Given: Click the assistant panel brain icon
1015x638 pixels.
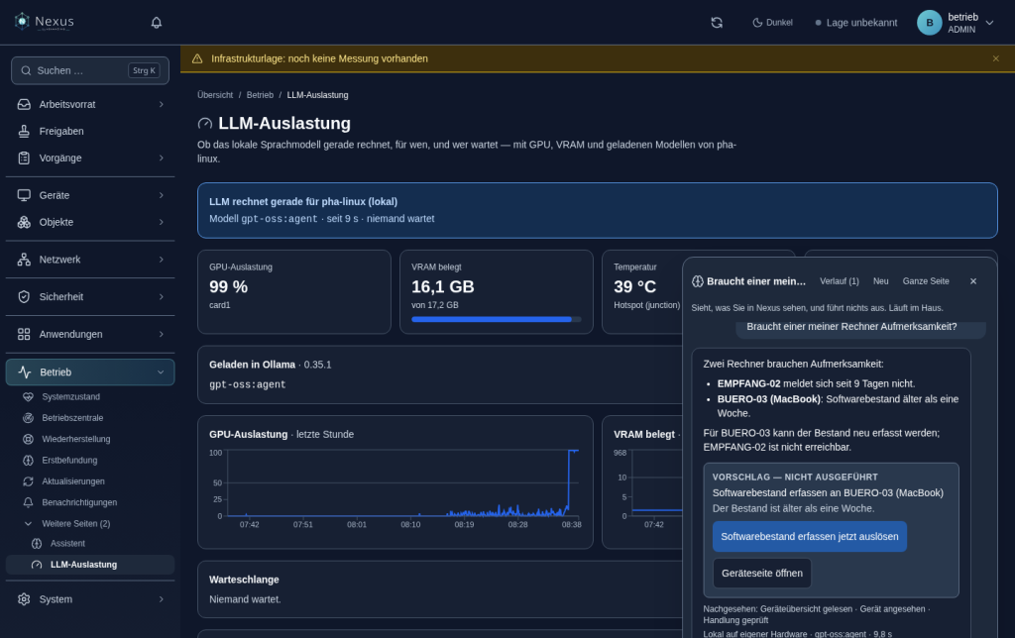Looking at the screenshot, I should click(x=697, y=281).
